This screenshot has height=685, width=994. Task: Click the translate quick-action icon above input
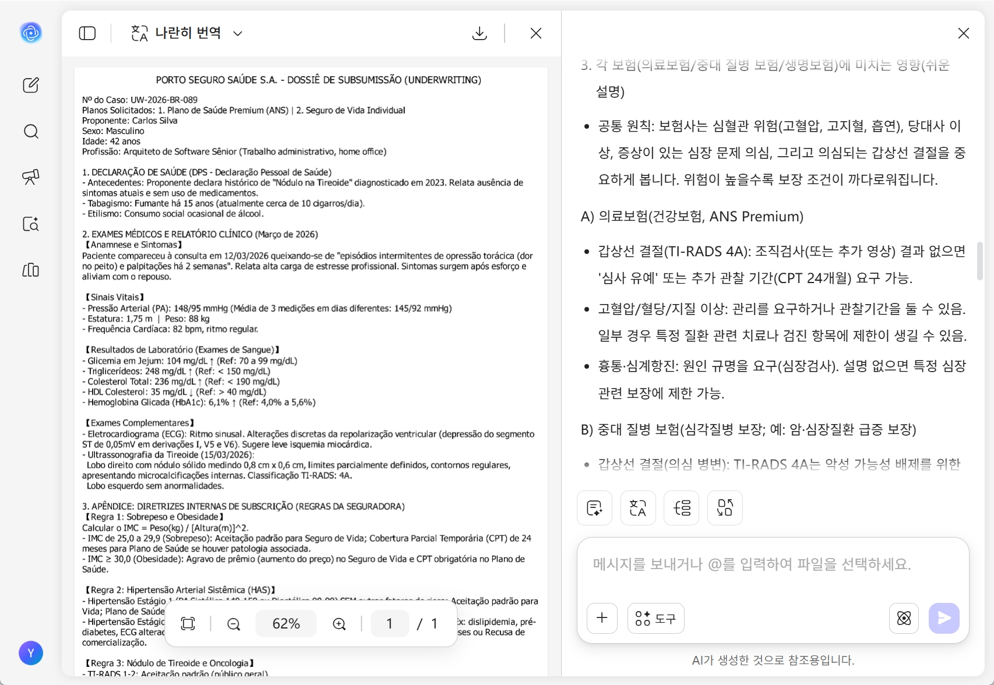[638, 508]
